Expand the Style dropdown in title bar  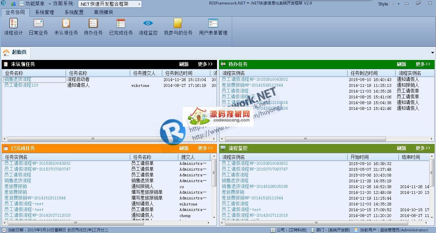pos(398,4)
